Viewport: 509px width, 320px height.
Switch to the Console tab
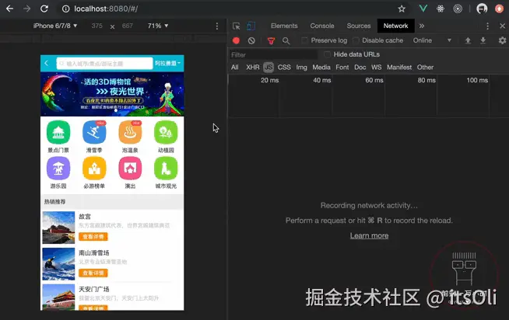click(322, 26)
